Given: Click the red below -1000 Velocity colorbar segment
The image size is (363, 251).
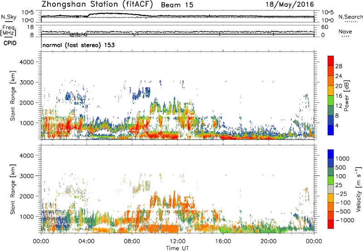Looking at the screenshot, I should [331, 224].
